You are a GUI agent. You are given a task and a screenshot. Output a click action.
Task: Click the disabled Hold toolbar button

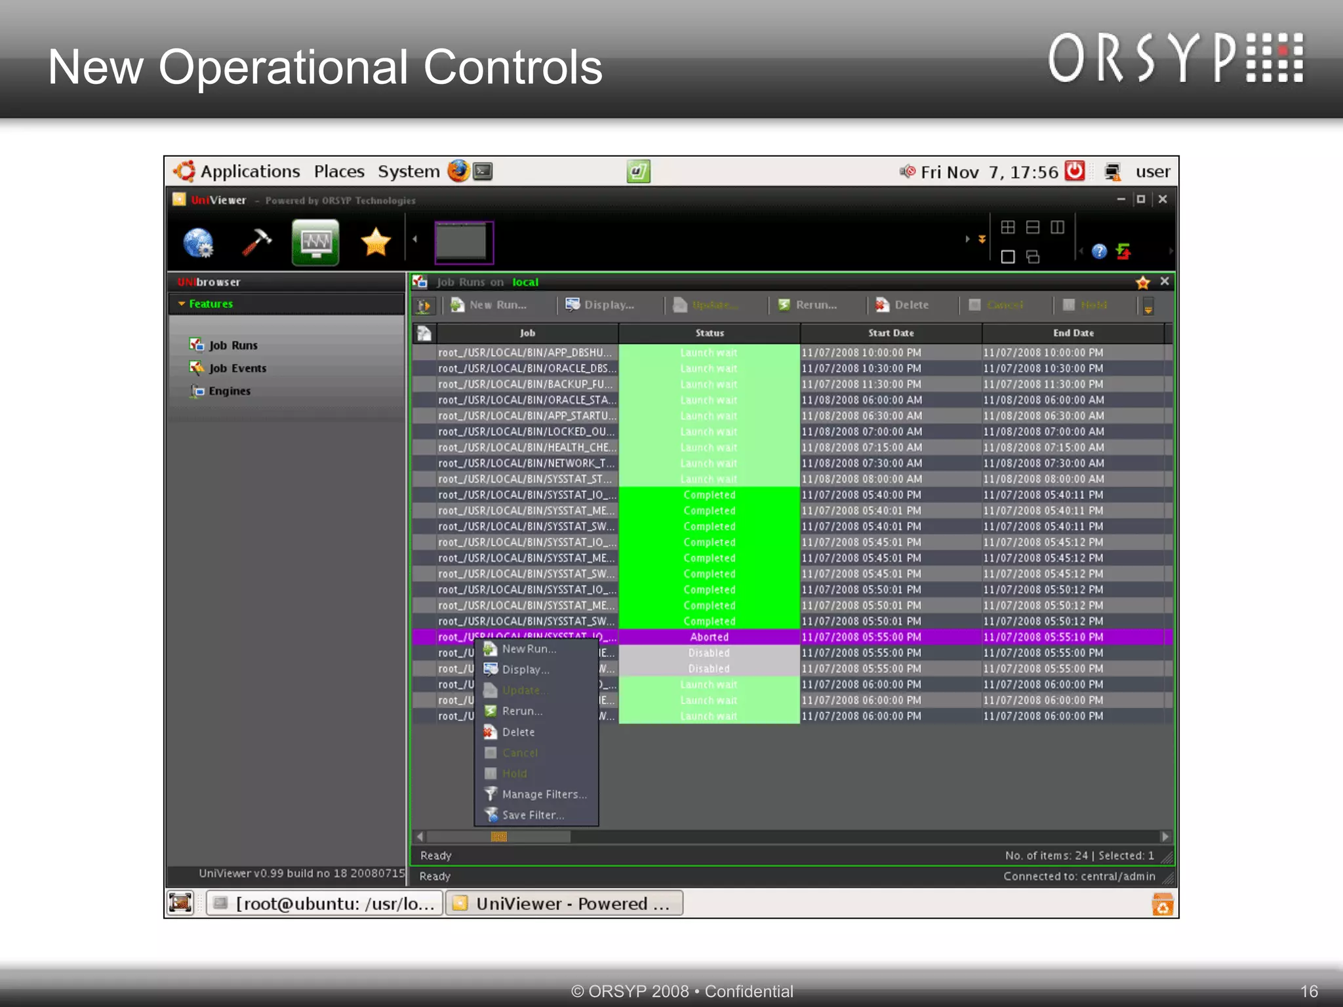(x=1085, y=305)
